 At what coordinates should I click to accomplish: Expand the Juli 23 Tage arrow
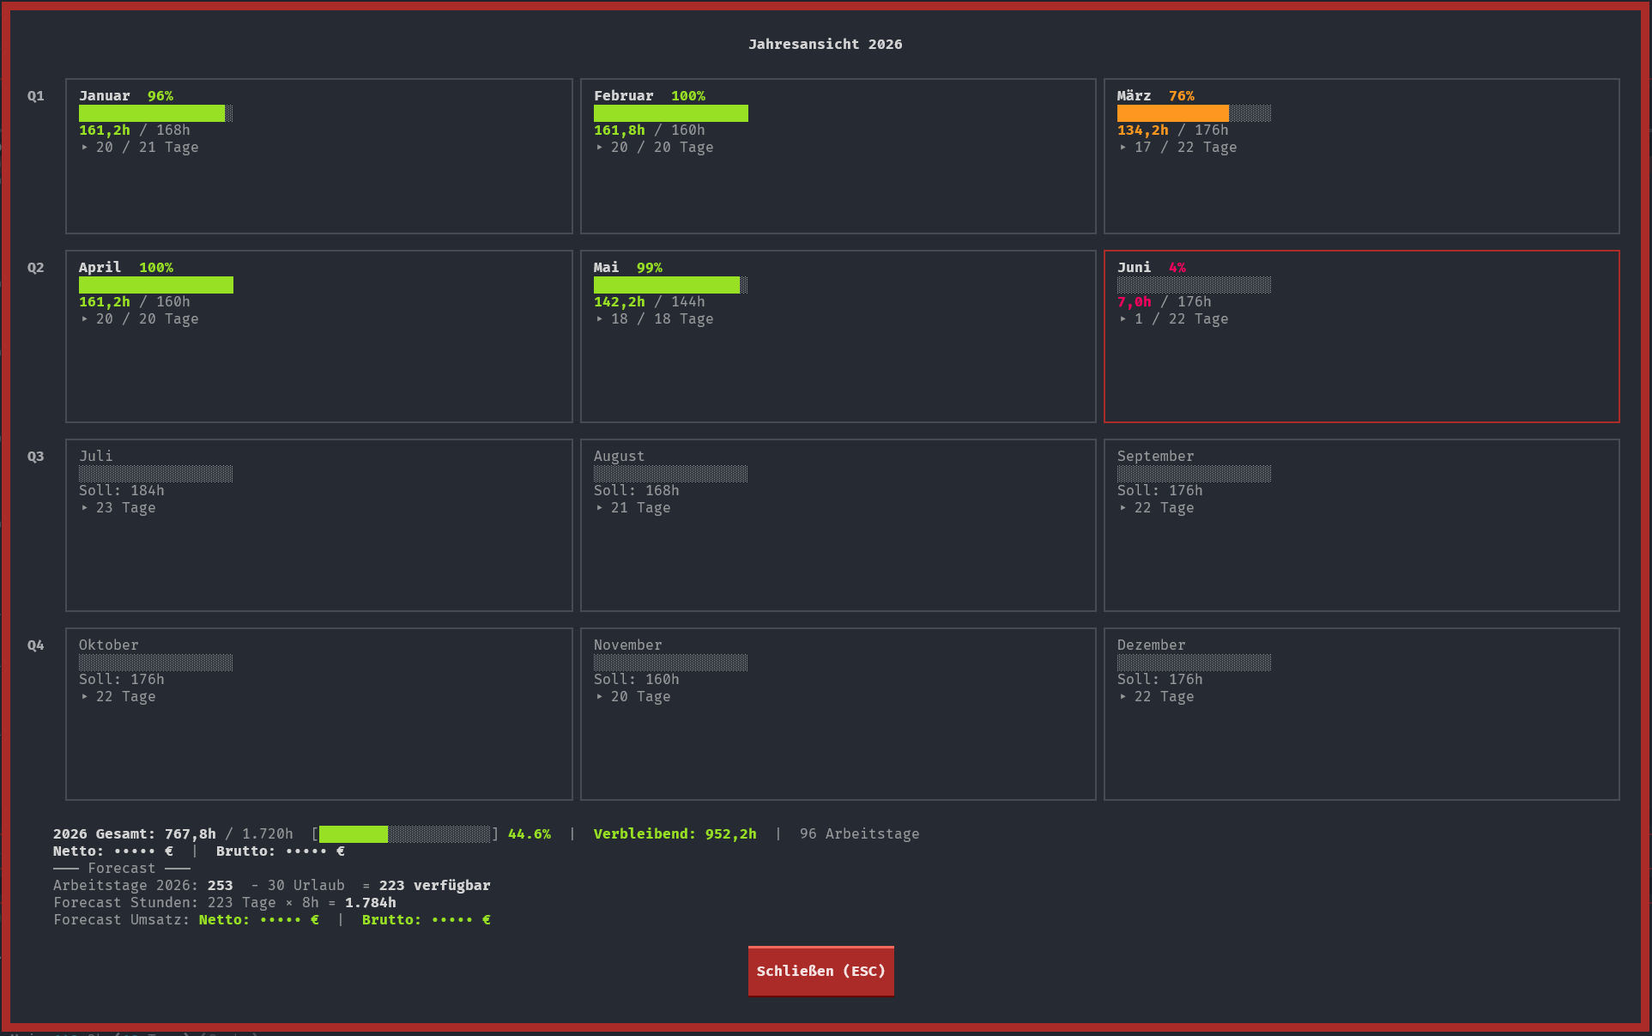[x=85, y=508]
